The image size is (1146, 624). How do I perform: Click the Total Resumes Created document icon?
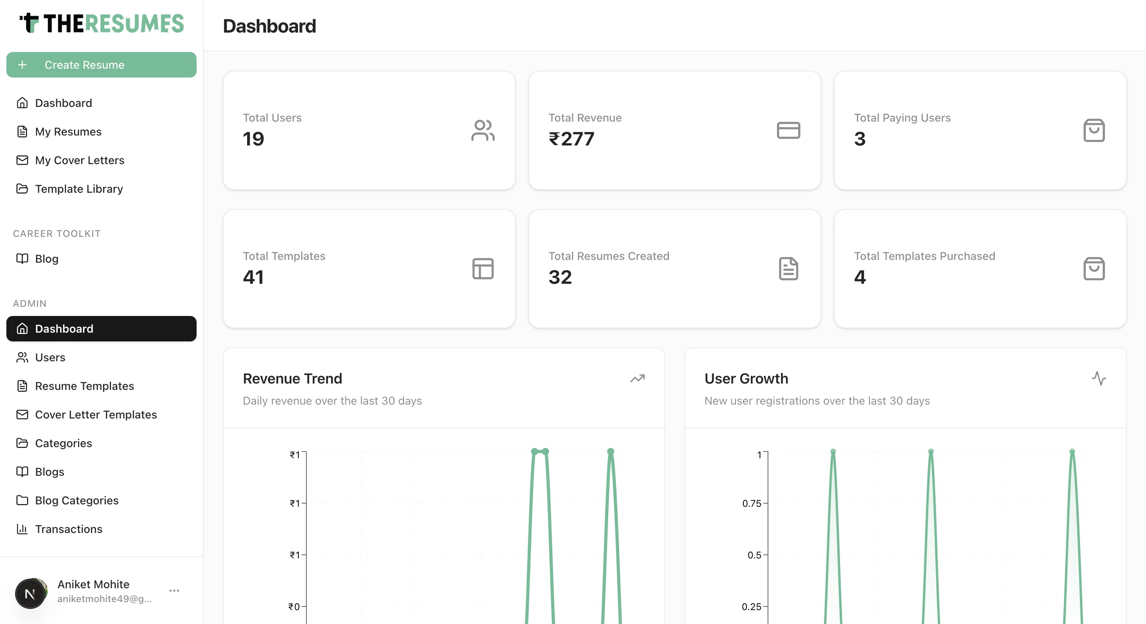[788, 268]
